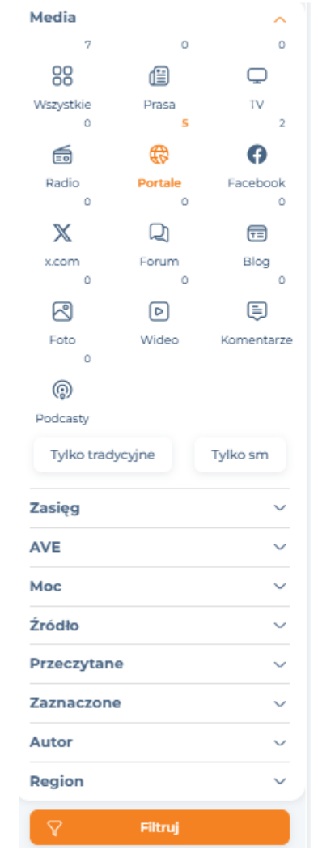The height and width of the screenshot is (854, 318).
Task: Filter by the Facebook icon
Action: pyautogui.click(x=257, y=156)
